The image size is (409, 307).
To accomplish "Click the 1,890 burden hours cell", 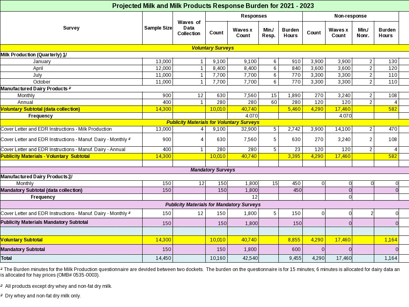I will (x=290, y=96).
